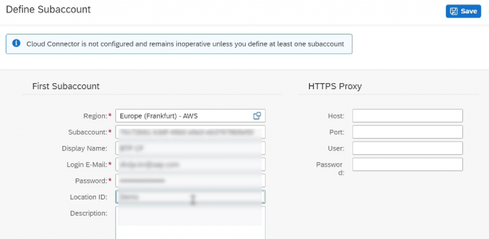Click the User label in HTTPS Proxy

[337, 148]
